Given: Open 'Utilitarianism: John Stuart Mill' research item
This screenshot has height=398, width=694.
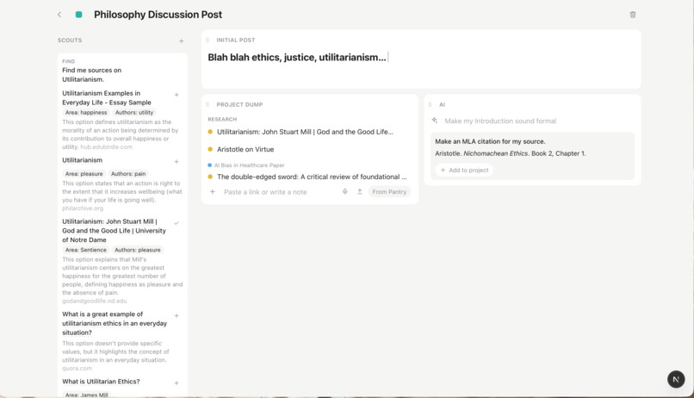Looking at the screenshot, I should click(305, 132).
